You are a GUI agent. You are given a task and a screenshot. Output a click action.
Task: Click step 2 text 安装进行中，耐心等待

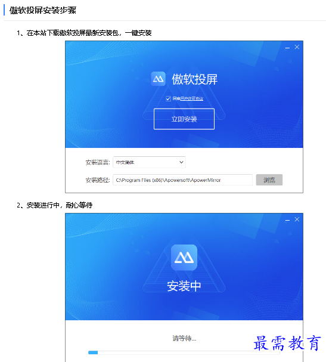55,205
